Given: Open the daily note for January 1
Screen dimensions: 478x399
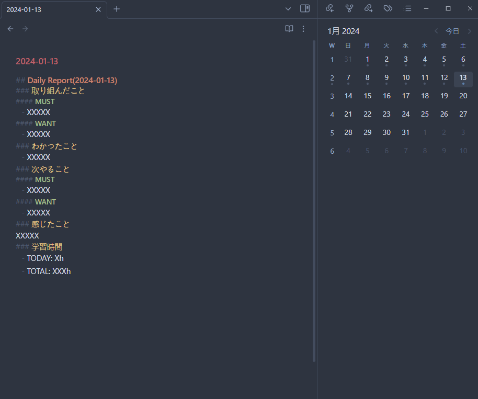Looking at the screenshot, I should [367, 60].
